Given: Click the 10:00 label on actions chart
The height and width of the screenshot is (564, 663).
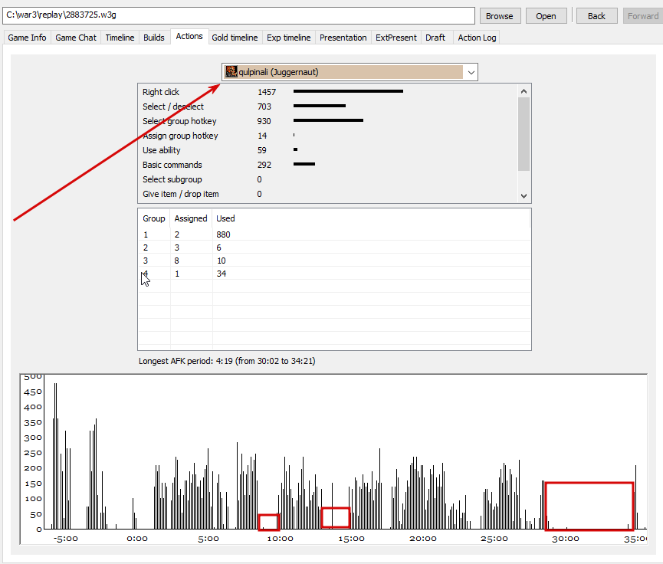Looking at the screenshot, I should tap(280, 539).
